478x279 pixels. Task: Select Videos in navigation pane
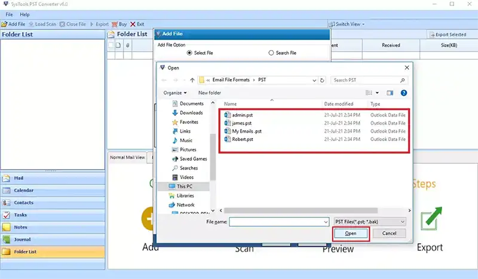click(x=183, y=177)
